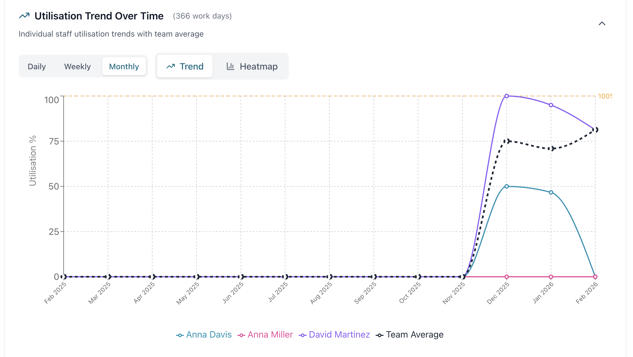This screenshot has width=633, height=357.
Task: Select the Trend view button
Action: point(185,66)
